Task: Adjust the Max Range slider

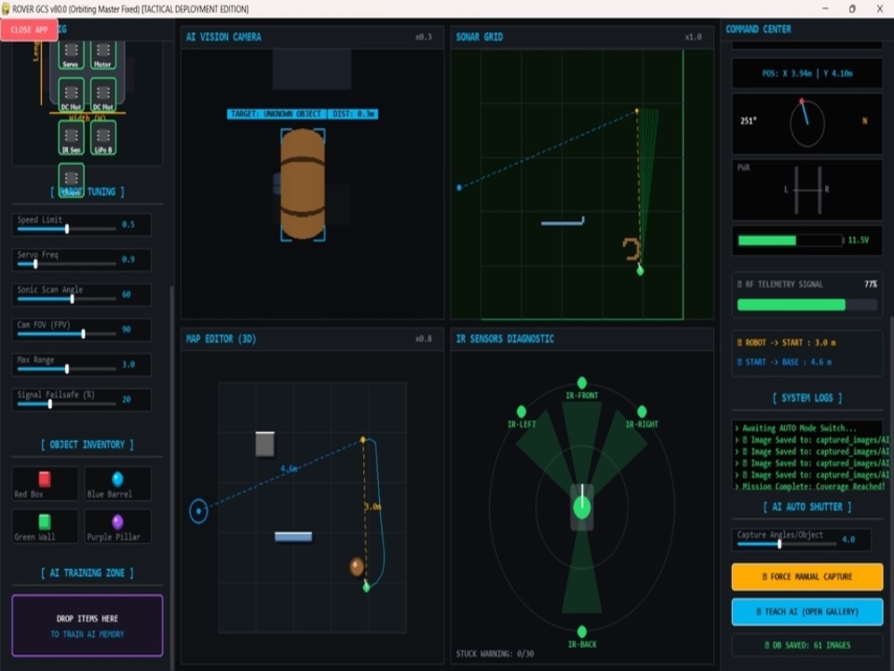Action: (67, 369)
